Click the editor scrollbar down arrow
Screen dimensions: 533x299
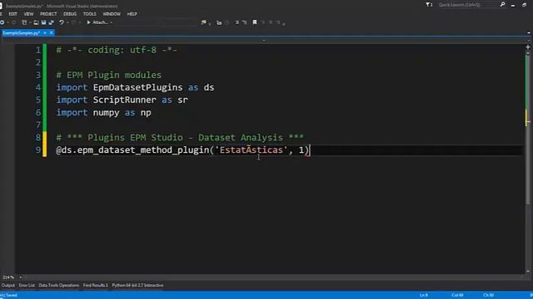(x=528, y=271)
